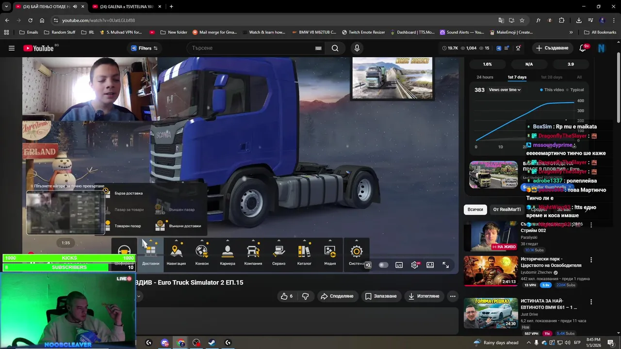Like the video with thumbs up

(286, 296)
